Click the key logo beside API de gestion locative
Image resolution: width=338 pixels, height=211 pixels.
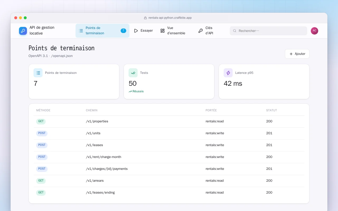(x=23, y=31)
